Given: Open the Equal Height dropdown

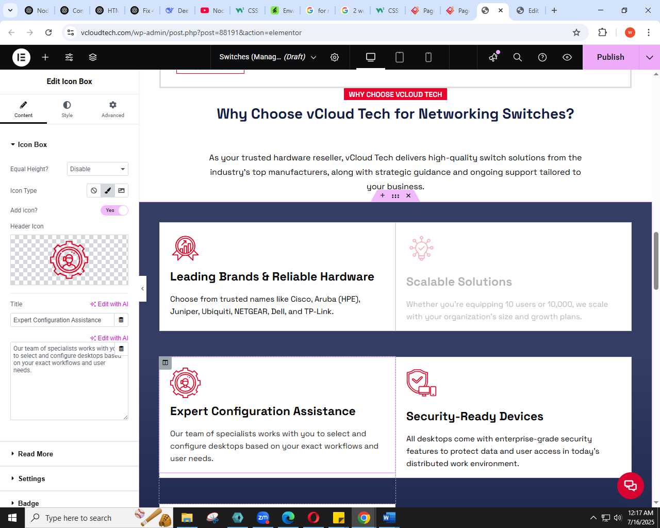Looking at the screenshot, I should [x=97, y=169].
